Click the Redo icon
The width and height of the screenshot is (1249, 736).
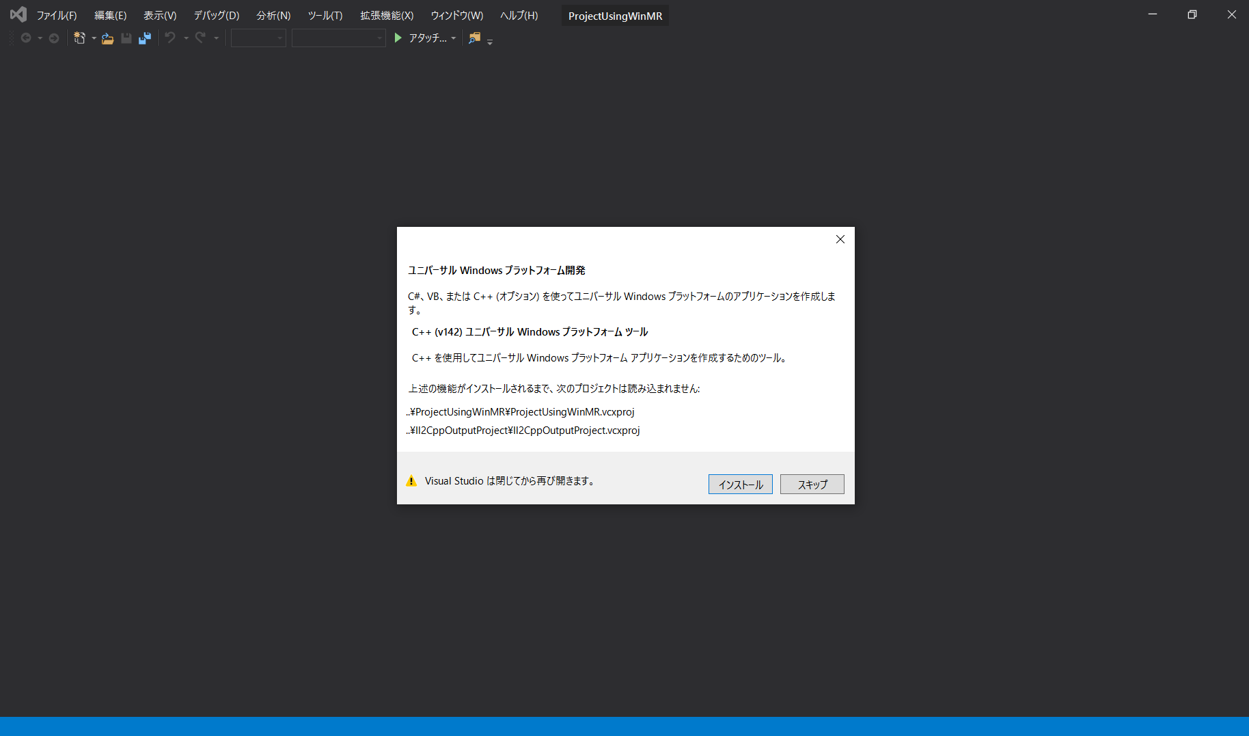tap(199, 38)
